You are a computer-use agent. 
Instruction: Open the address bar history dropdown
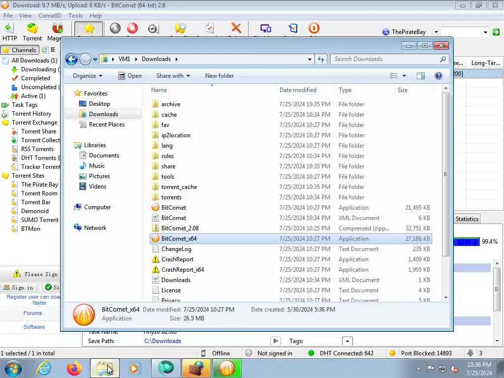pos(310,59)
